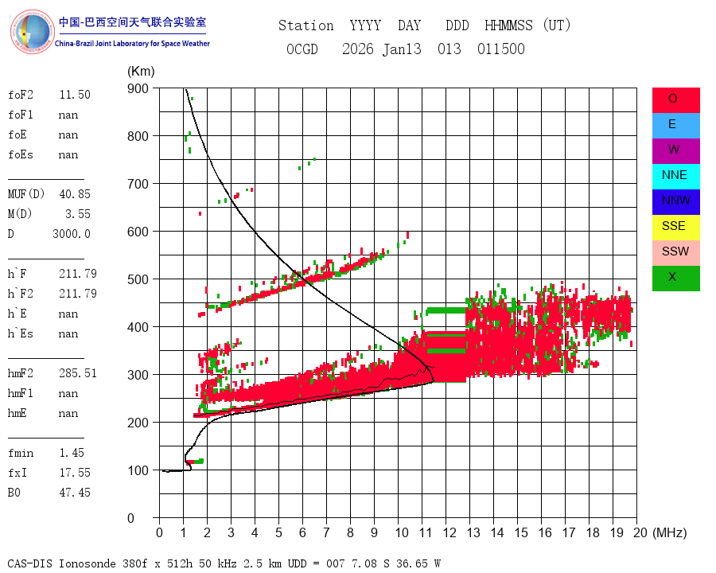The height and width of the screenshot is (573, 716).
Task: Click the station code OCGD
Action: click(x=302, y=49)
